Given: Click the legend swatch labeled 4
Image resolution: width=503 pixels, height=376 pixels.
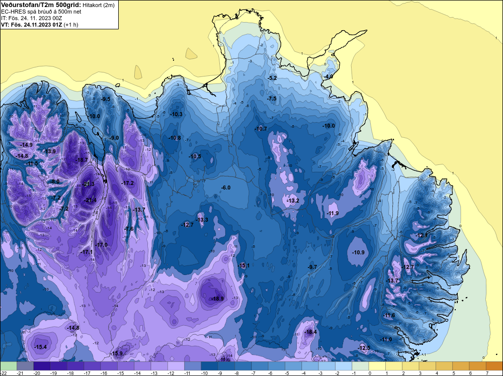Looking at the screenshot, I should point(444,366).
